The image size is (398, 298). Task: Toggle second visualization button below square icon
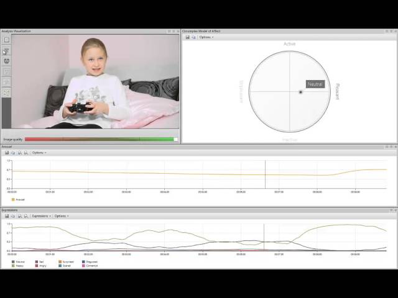point(7,50)
